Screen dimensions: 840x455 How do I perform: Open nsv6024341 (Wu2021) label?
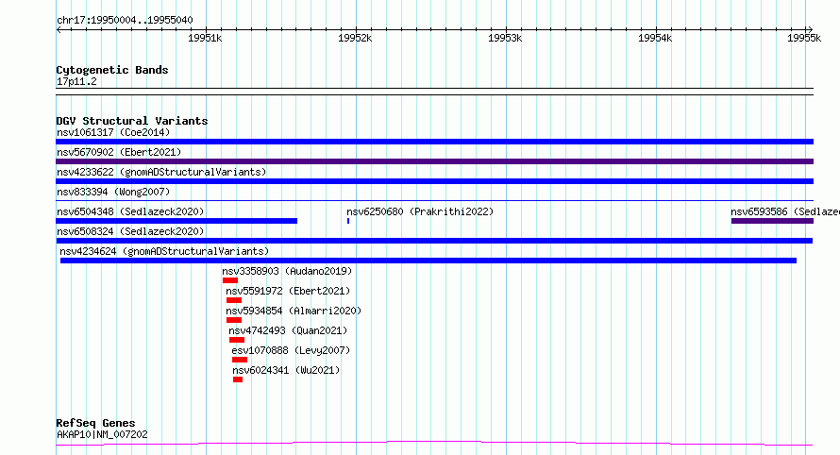pyautogui.click(x=286, y=370)
